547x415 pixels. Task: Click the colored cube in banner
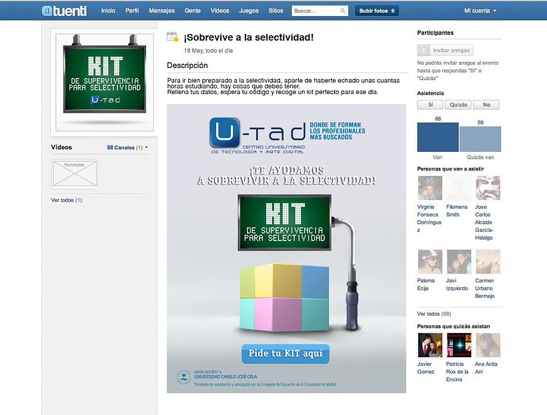coord(284,297)
